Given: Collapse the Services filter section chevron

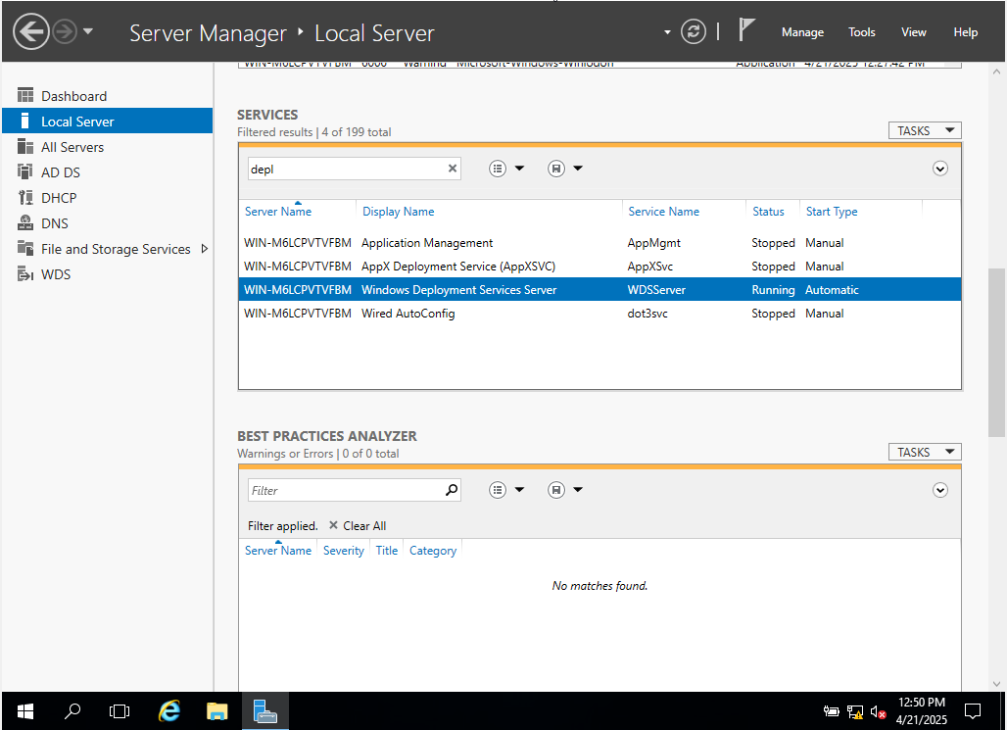Looking at the screenshot, I should 940,169.
